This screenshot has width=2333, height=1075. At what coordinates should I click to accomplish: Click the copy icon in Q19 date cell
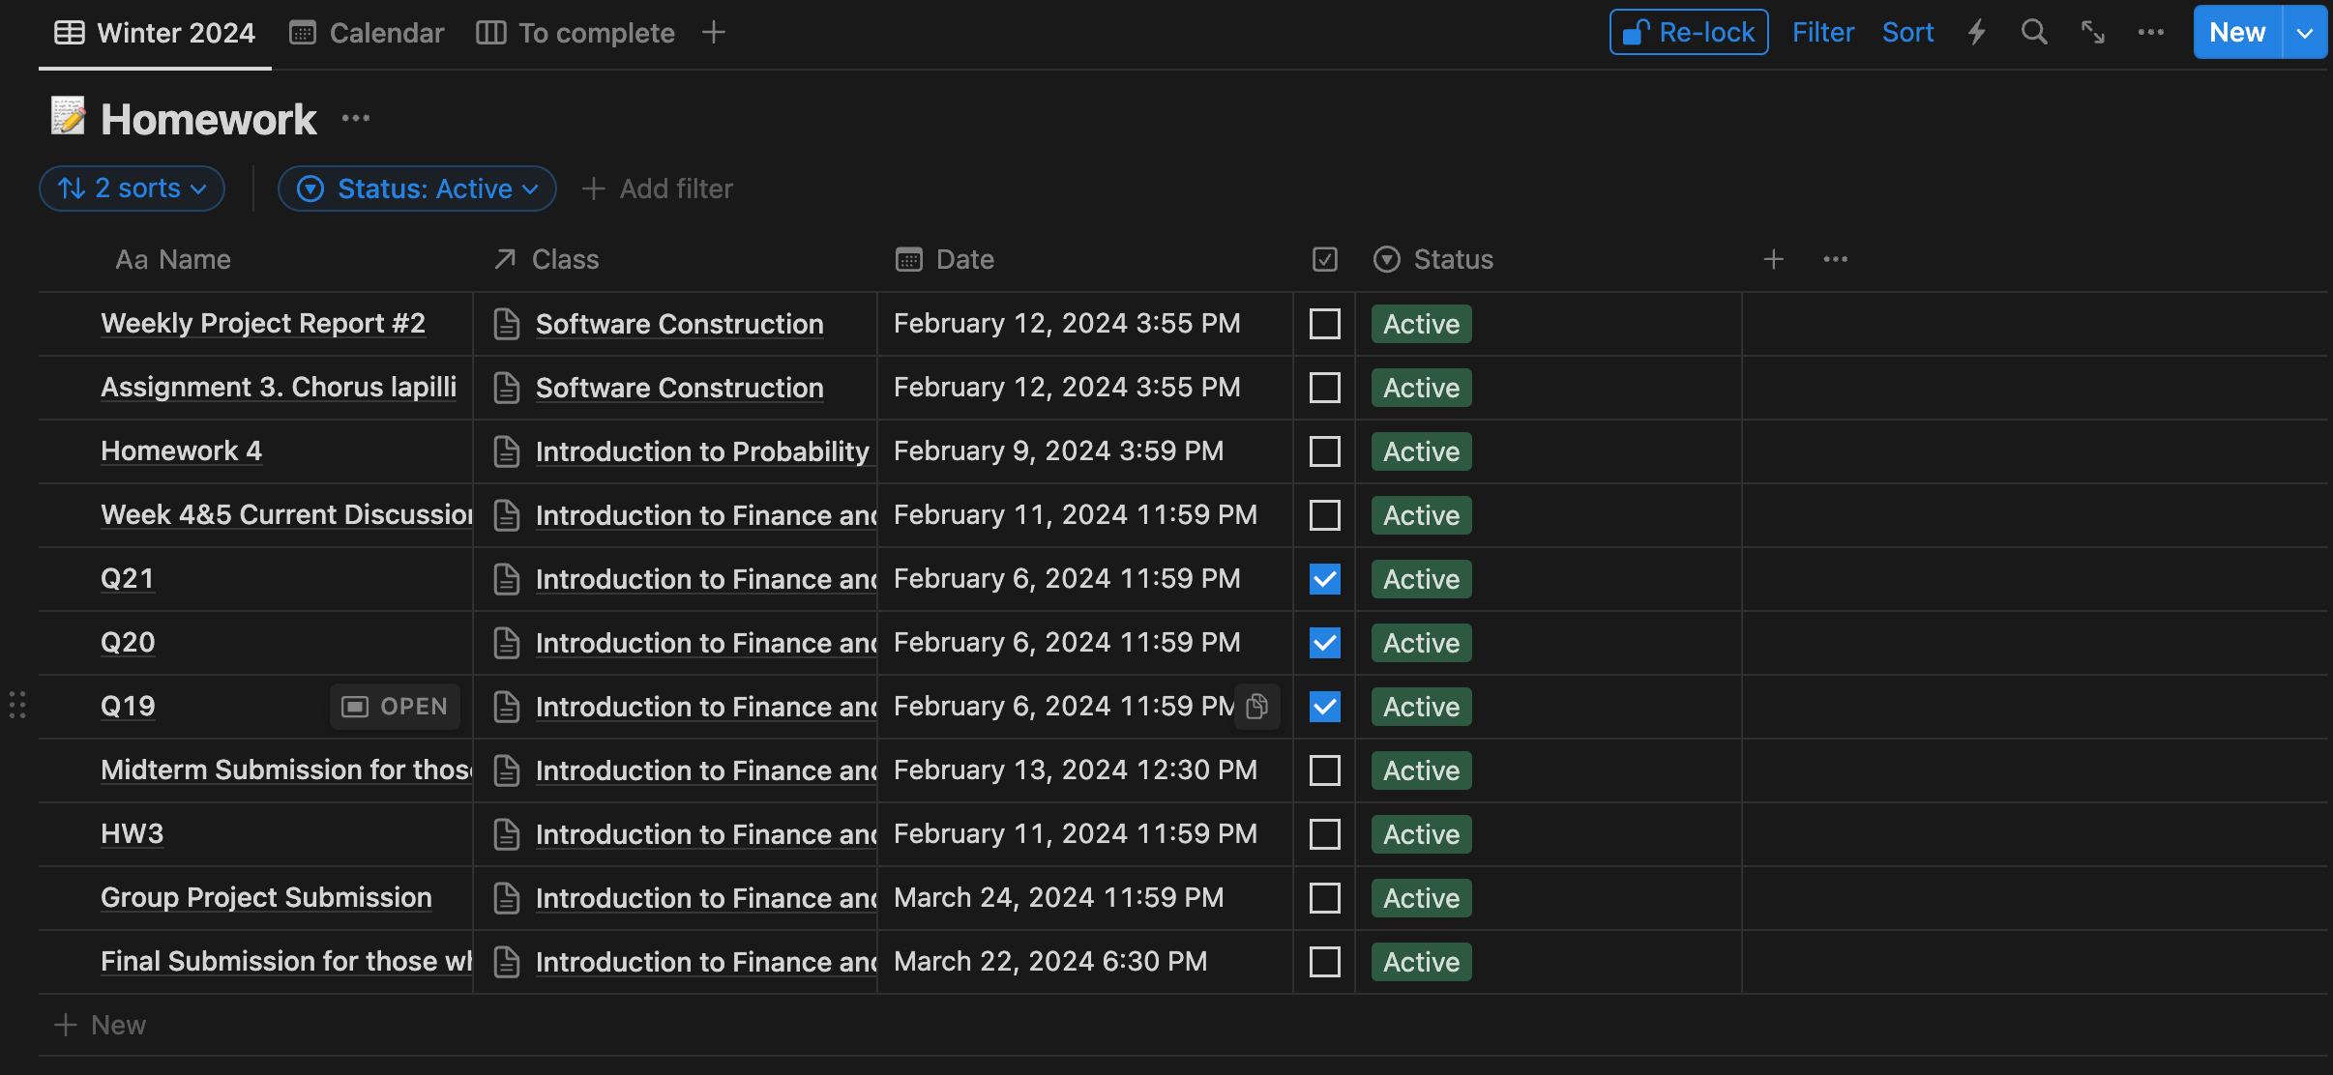click(x=1257, y=707)
